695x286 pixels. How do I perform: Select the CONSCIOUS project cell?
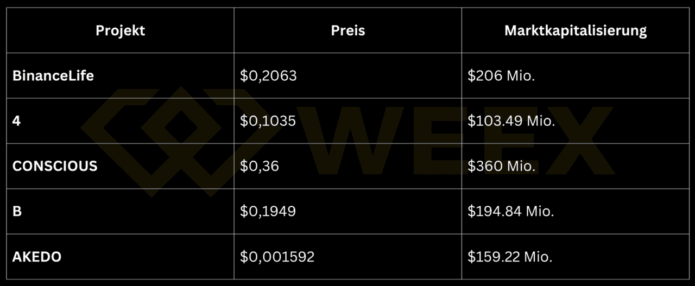tap(55, 166)
